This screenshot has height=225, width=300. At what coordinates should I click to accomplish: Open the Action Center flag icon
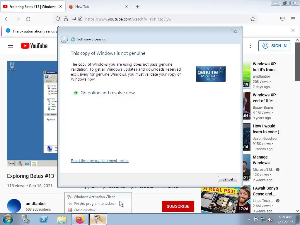(x=256, y=219)
